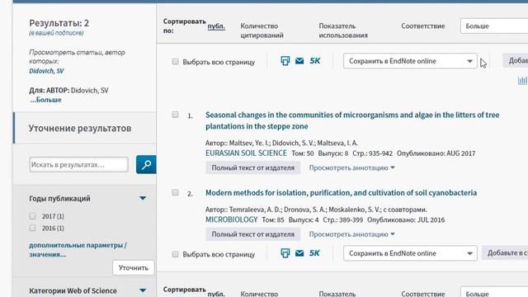Select checkbox for result 1
528x297 pixels.
tap(175, 115)
